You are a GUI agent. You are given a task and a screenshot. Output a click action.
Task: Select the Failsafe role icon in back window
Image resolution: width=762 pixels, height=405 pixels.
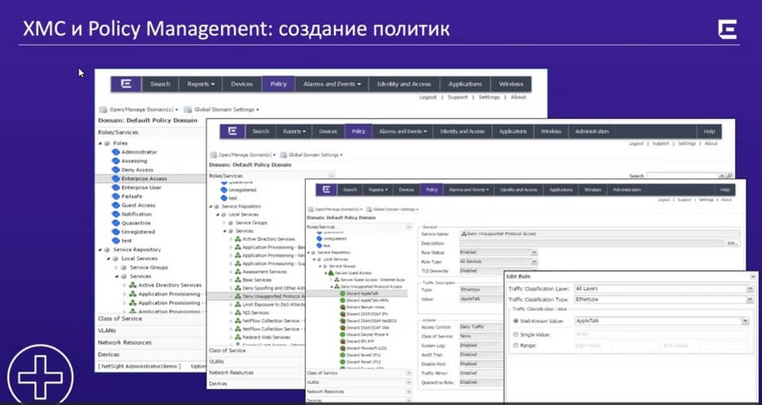click(x=115, y=197)
